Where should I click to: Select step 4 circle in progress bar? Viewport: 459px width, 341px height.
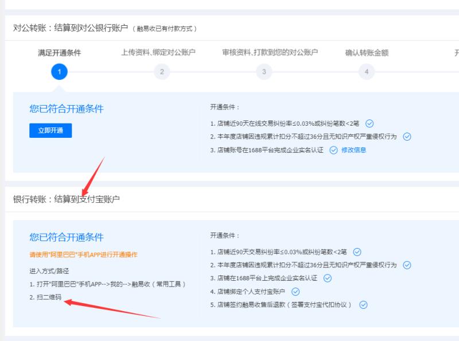click(366, 72)
